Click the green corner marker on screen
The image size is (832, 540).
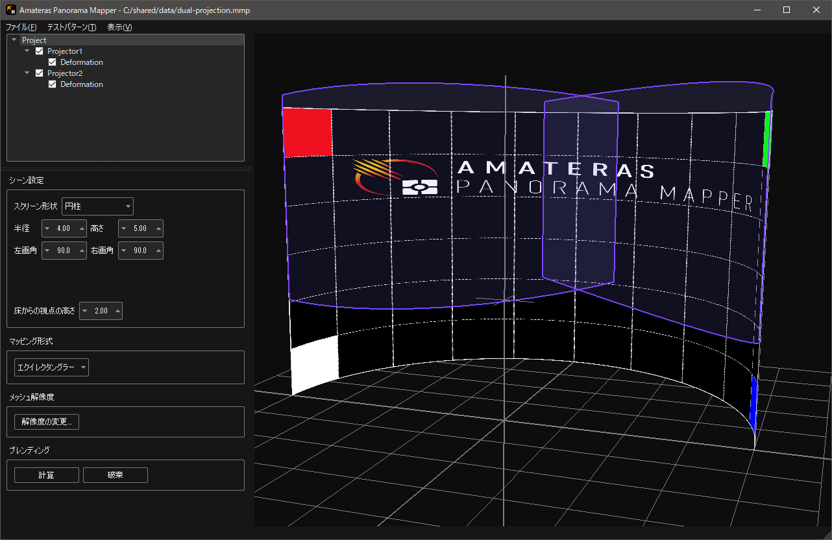pyautogui.click(x=766, y=139)
